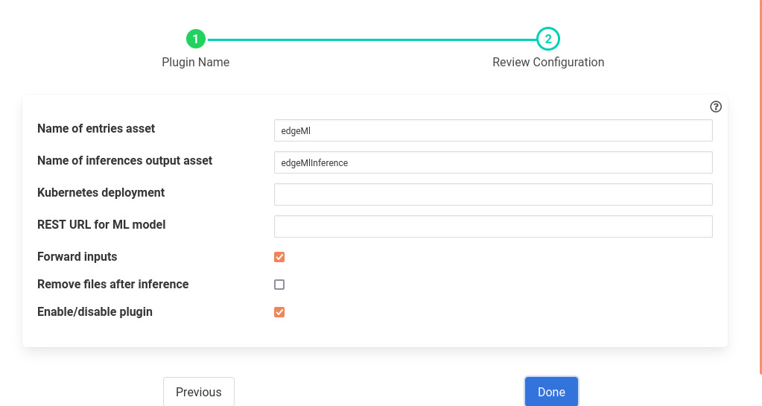The height and width of the screenshot is (406, 762).
Task: Focus the Name of entries asset field
Action: click(492, 130)
